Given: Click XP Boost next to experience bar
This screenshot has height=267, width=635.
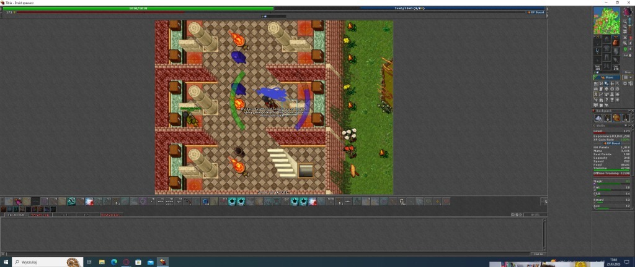Looking at the screenshot, I should (x=536, y=12).
